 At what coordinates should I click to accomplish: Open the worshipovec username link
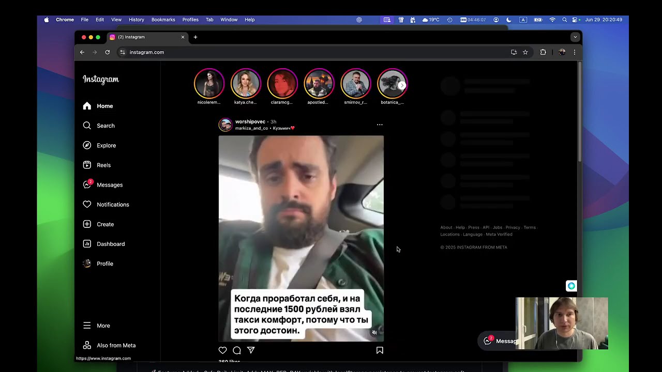coord(250,122)
